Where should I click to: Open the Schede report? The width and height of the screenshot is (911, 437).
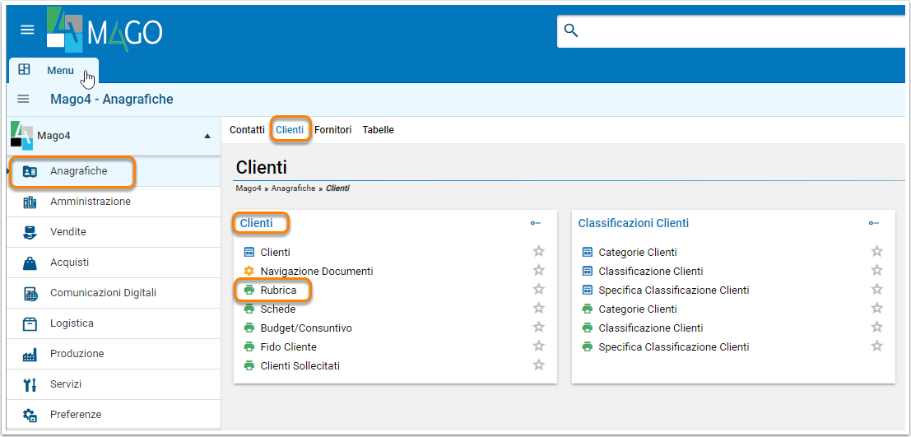click(x=277, y=309)
